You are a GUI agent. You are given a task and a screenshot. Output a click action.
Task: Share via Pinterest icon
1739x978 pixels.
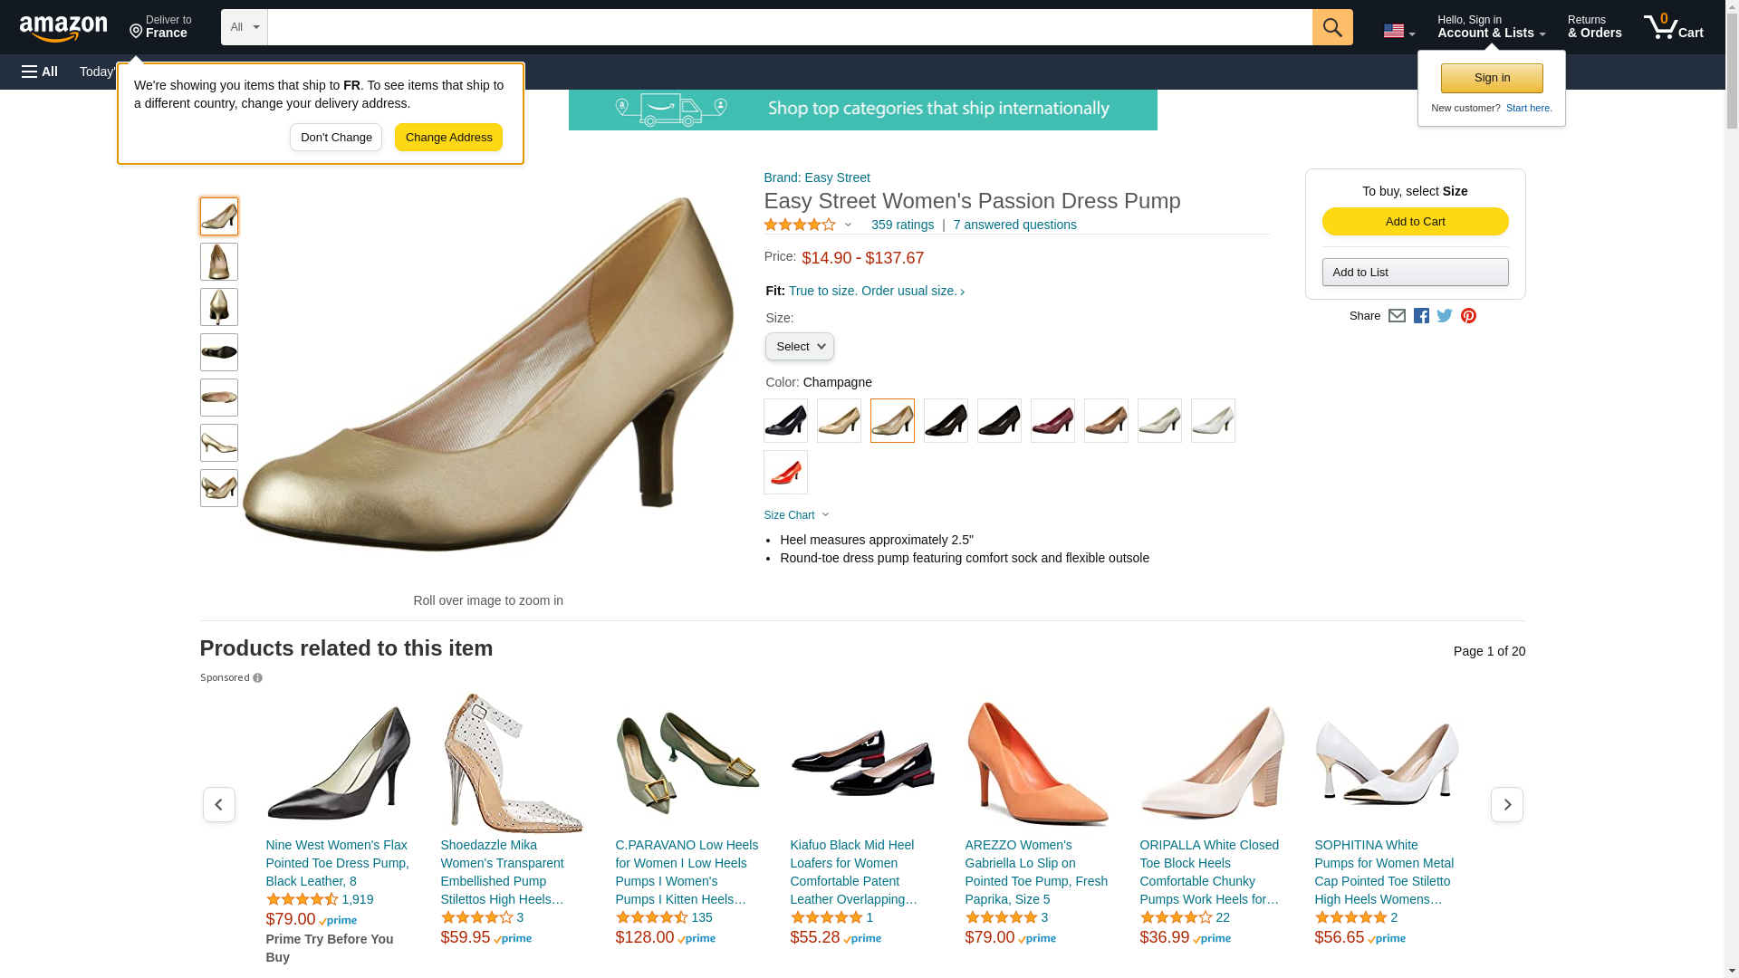pyautogui.click(x=1467, y=315)
